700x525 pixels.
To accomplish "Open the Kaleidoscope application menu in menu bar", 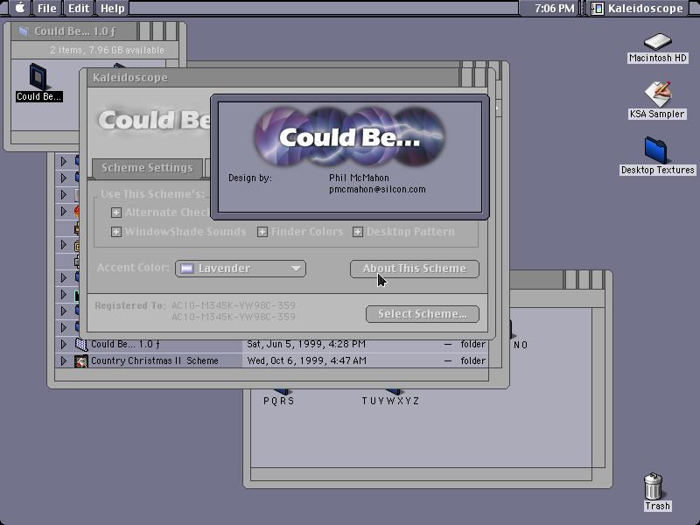I will [637, 8].
